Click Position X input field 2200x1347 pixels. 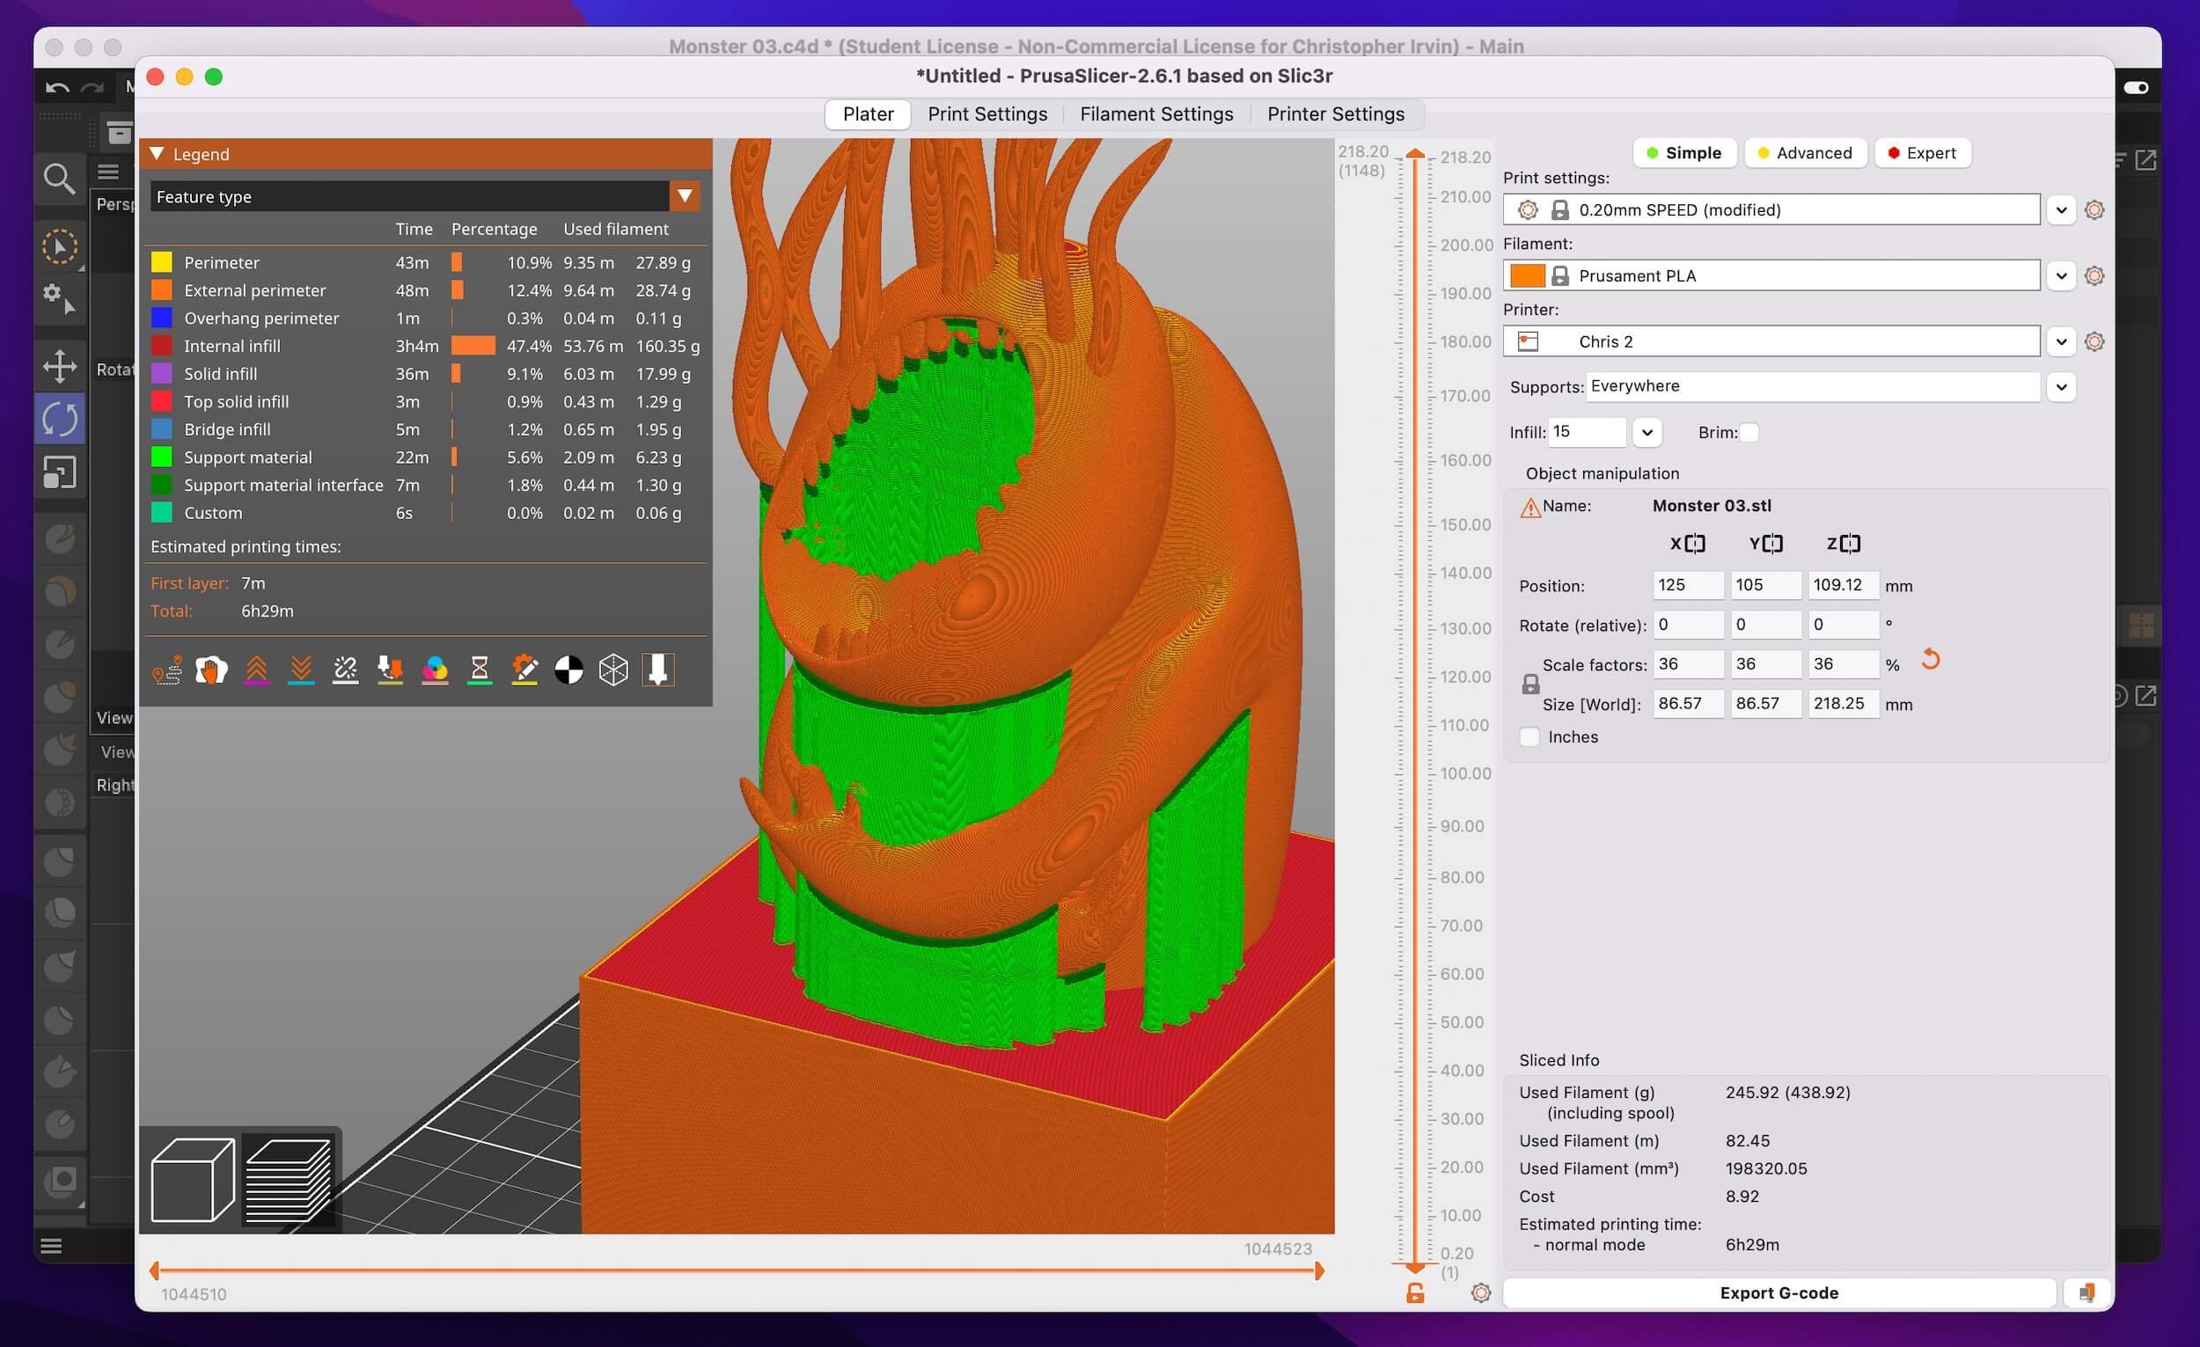point(1688,586)
